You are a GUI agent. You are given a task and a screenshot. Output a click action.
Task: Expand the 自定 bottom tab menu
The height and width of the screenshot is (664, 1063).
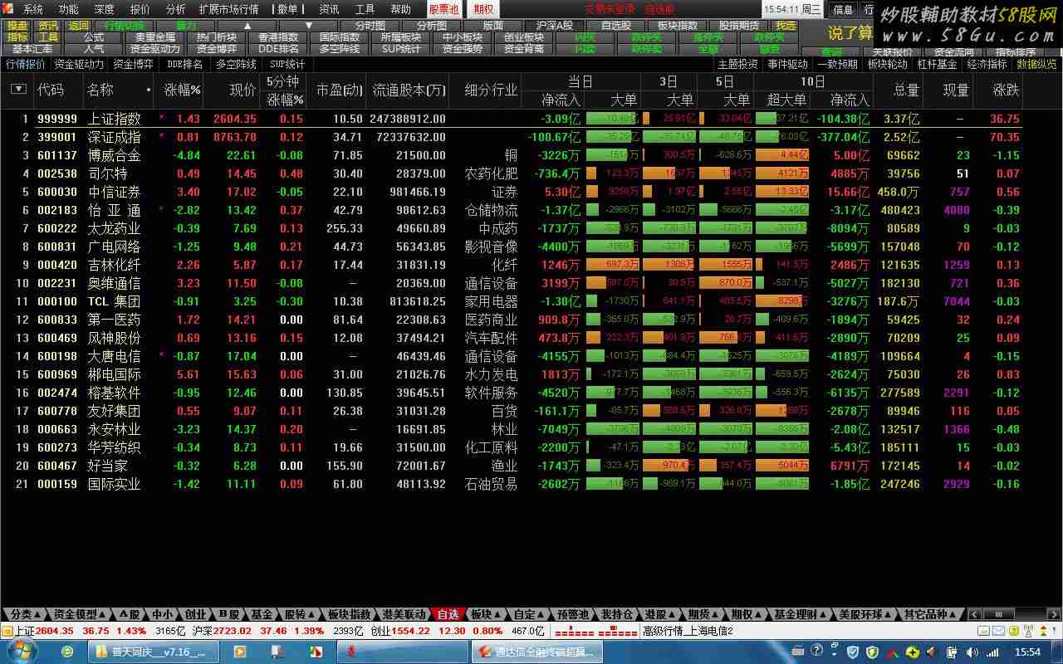click(x=528, y=614)
